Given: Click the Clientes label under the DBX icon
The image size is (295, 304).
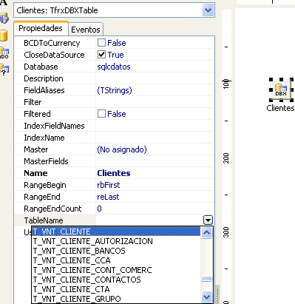Looking at the screenshot, I should click(x=280, y=108).
